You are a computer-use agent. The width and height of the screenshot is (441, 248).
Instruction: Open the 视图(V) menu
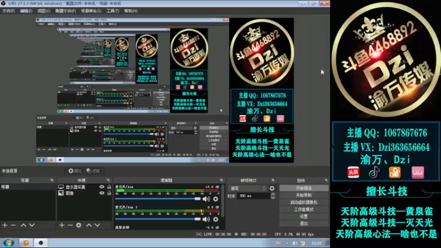[x=44, y=11]
